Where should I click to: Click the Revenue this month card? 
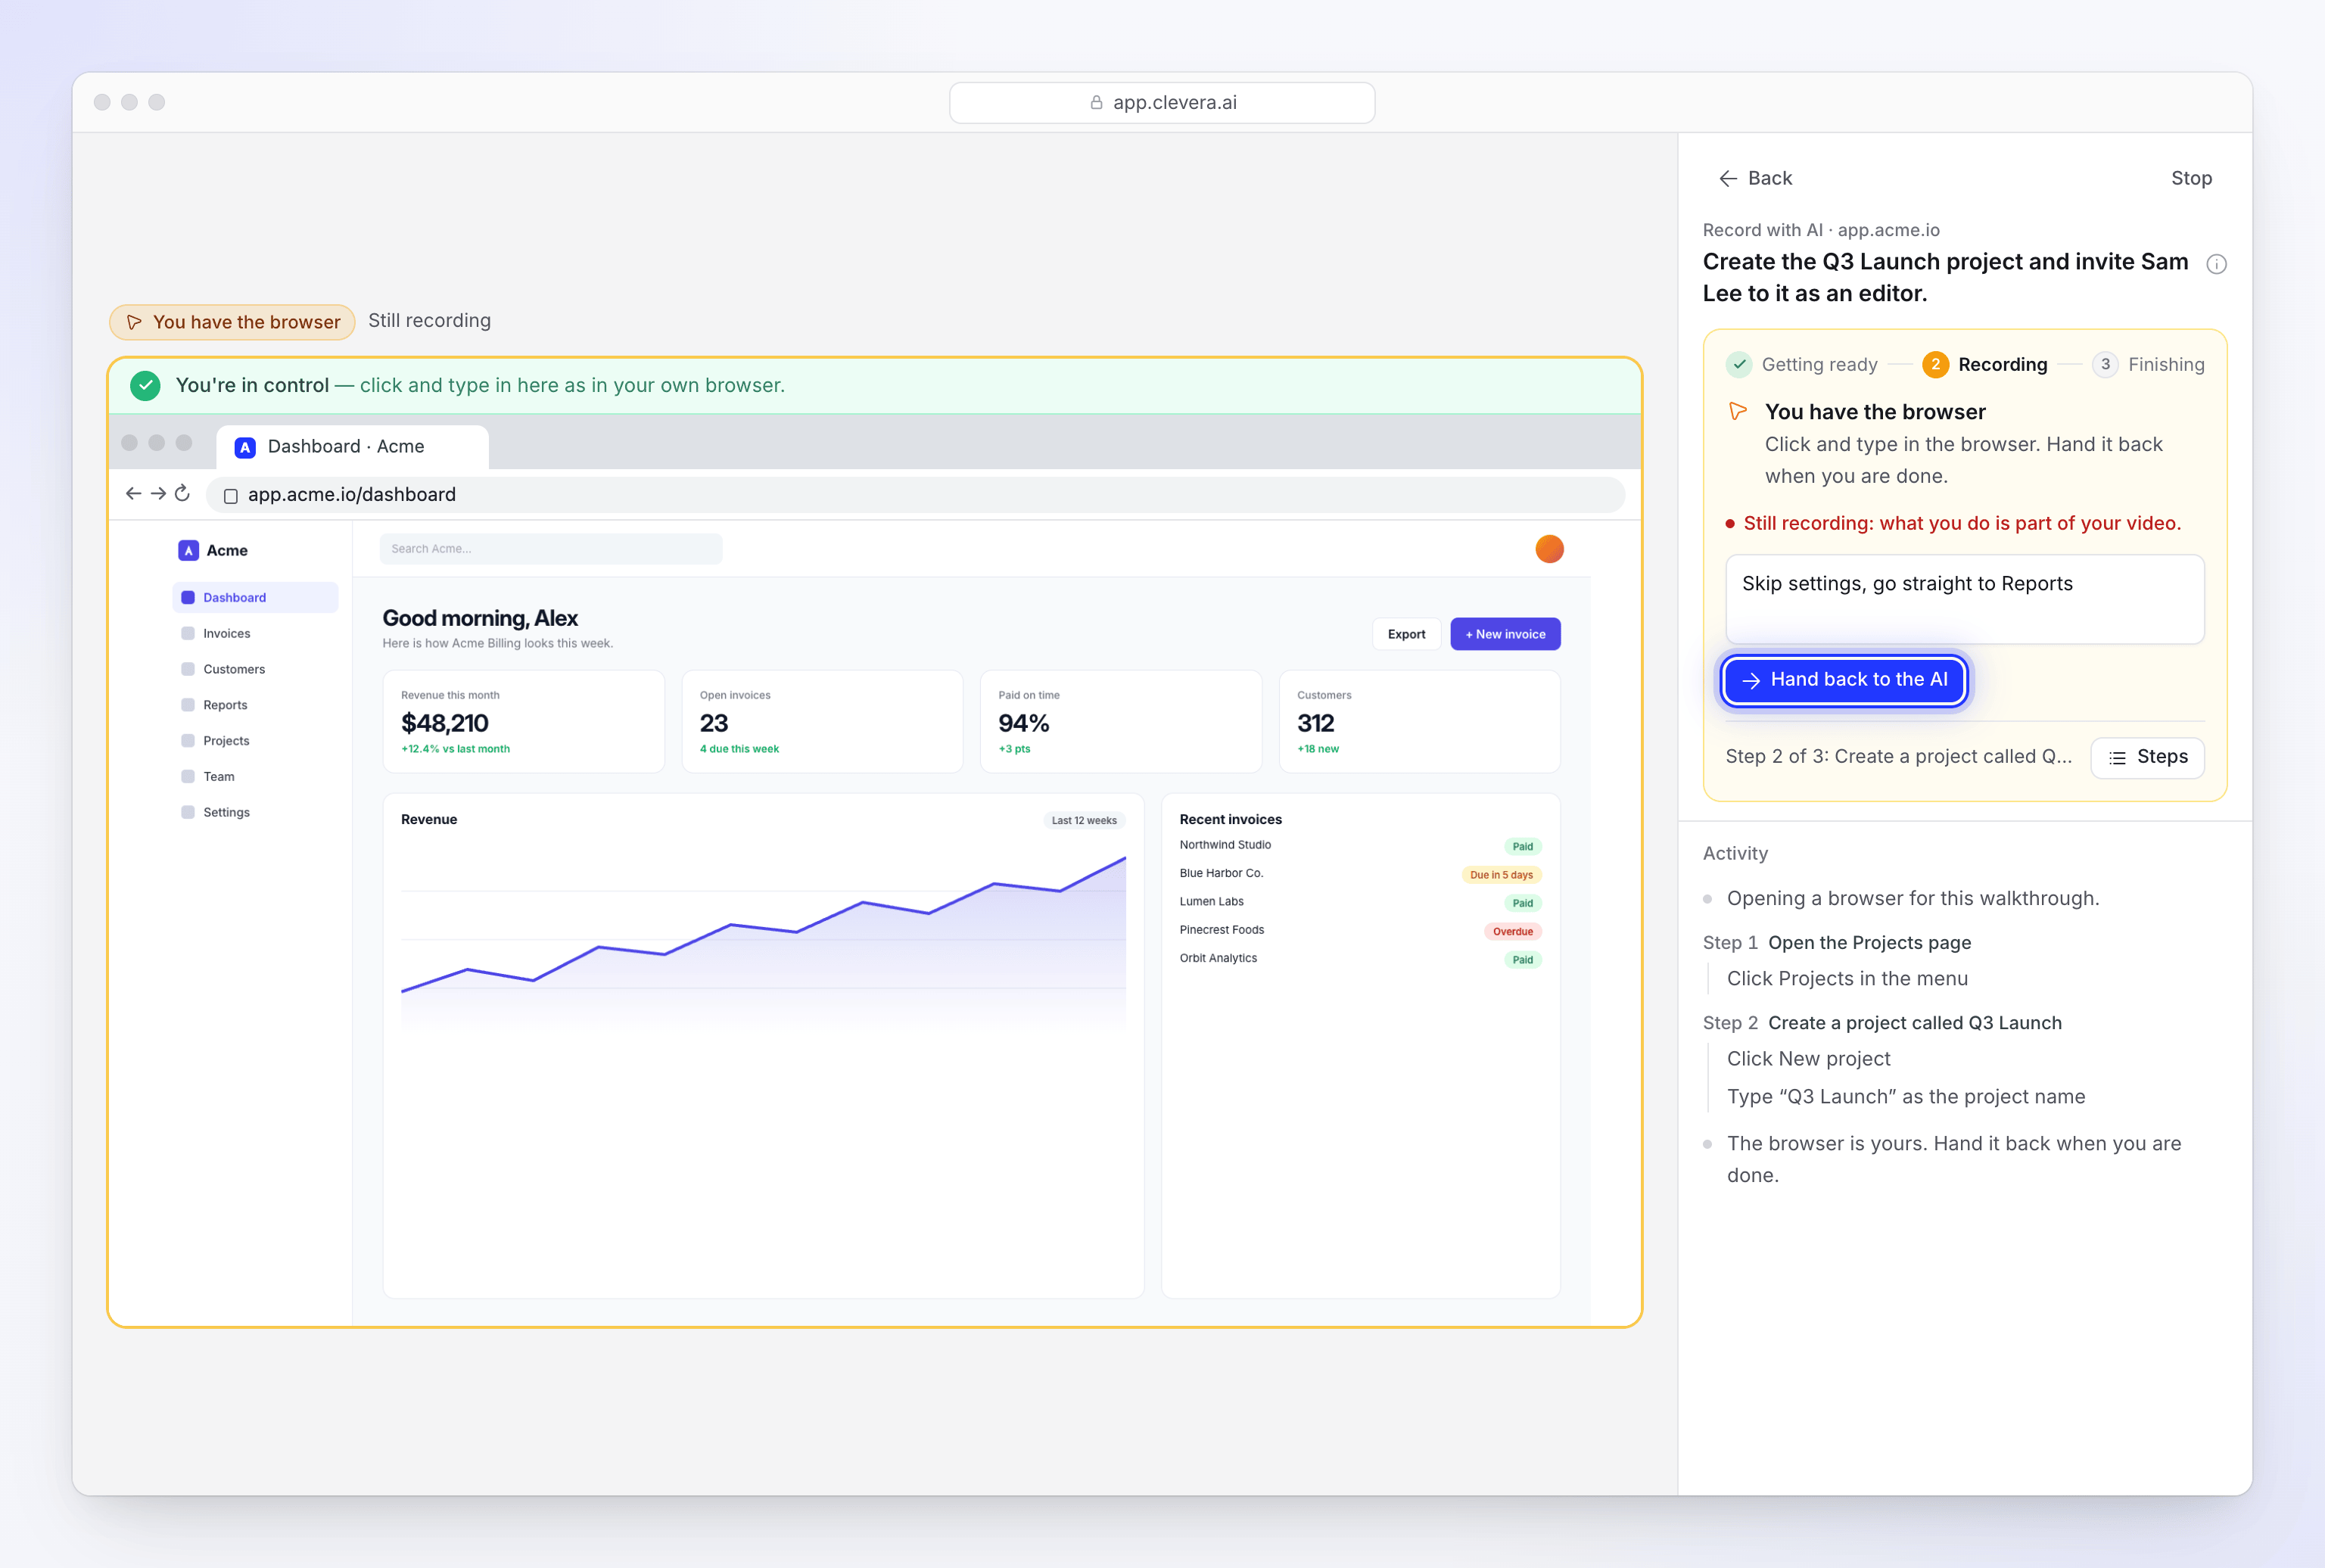523,721
